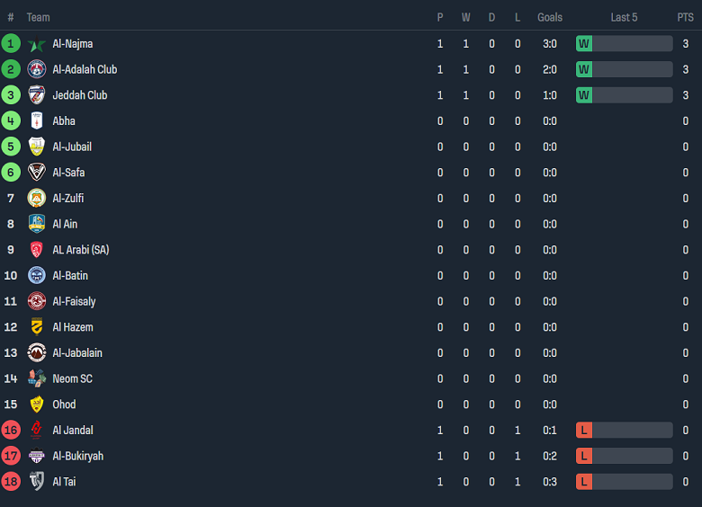Click the Al Tai crest icon
The height and width of the screenshot is (507, 702).
click(x=37, y=482)
